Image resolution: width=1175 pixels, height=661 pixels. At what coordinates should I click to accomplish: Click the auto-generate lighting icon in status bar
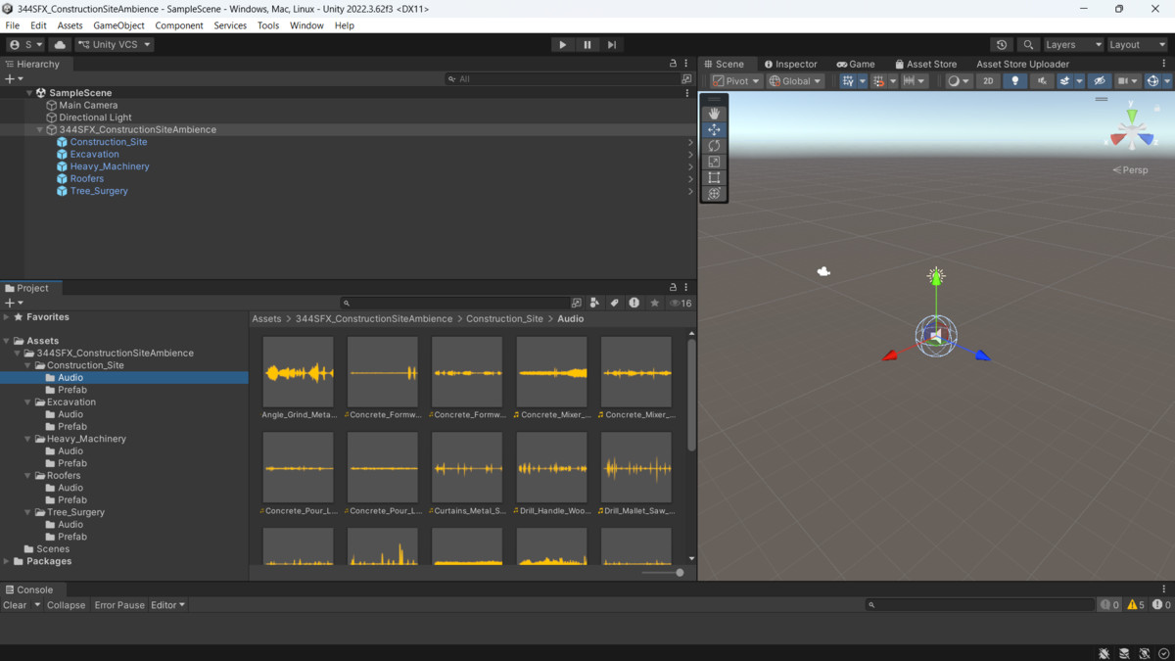point(1144,653)
